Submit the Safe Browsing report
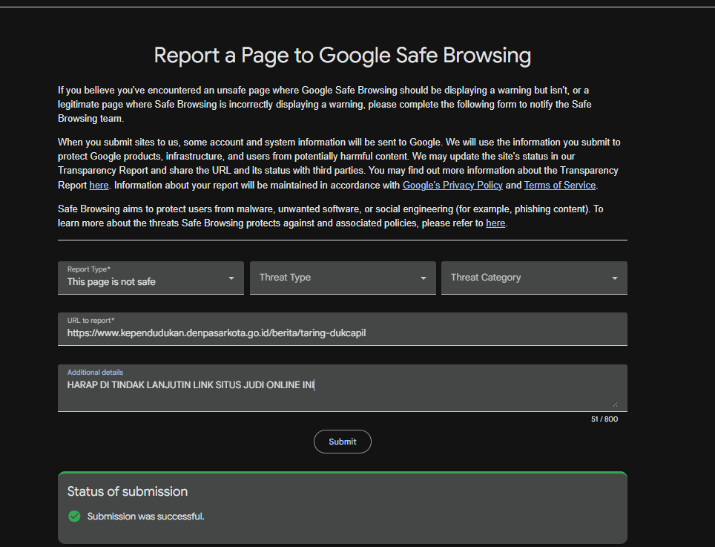 (x=343, y=442)
